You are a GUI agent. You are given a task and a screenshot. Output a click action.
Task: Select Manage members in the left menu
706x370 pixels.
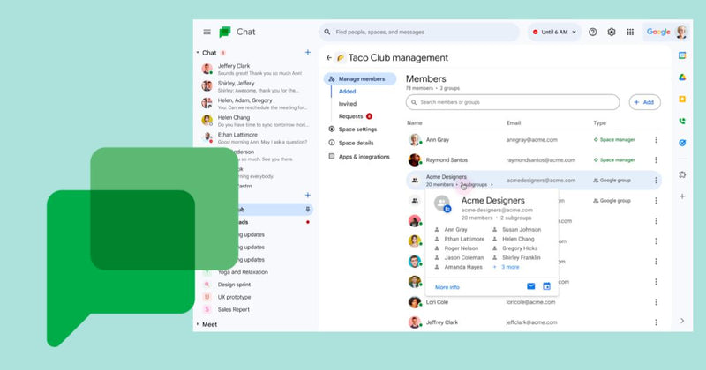pyautogui.click(x=360, y=78)
